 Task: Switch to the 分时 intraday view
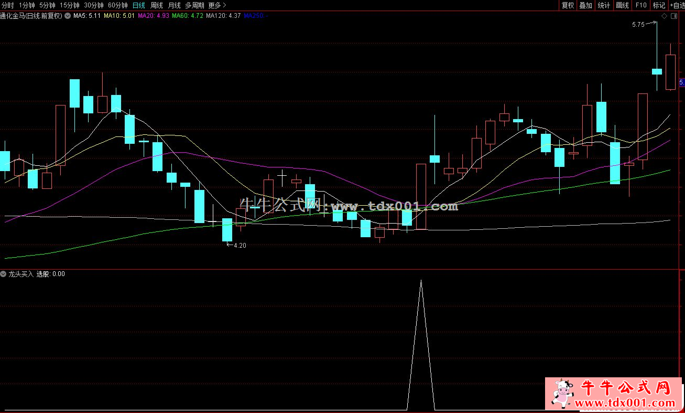[x=7, y=5]
